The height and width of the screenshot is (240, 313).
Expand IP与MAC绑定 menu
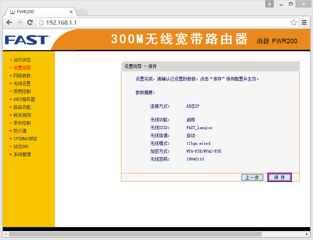pos(25,139)
